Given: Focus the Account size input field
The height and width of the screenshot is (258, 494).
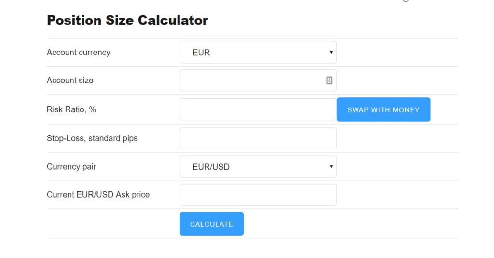Looking at the screenshot, I should tap(251, 81).
